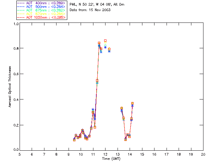The width and height of the screenshot is (209, 167).
Task: Click the 'Time (GMT)' x-axis label
Action: click(111, 159)
